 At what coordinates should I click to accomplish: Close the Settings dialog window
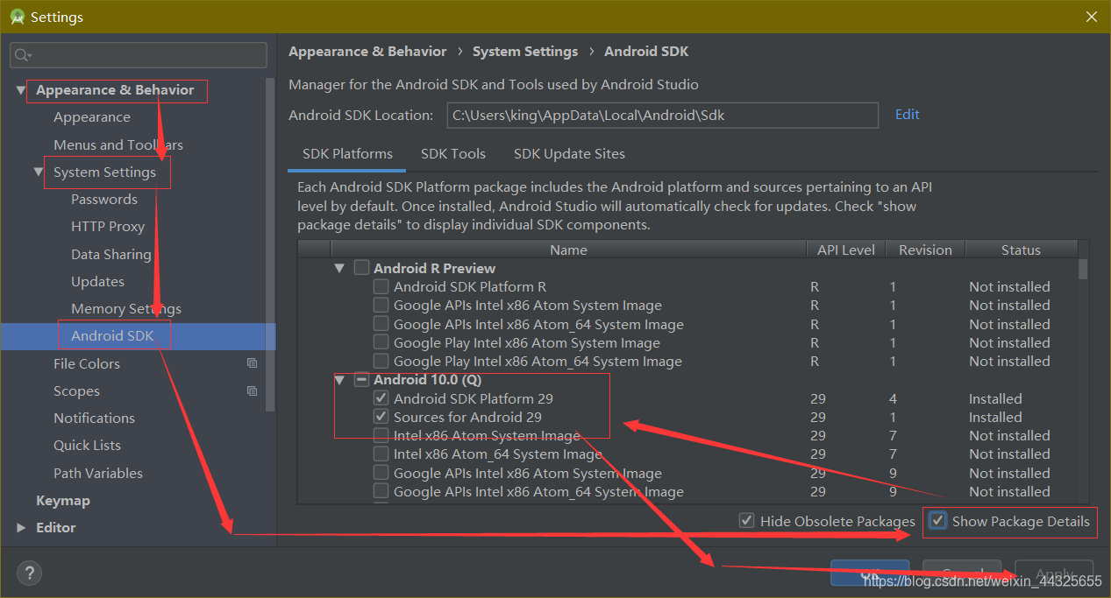point(1091,17)
